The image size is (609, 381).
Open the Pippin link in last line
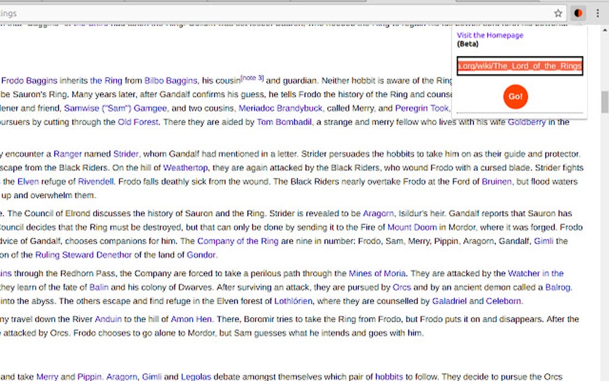(89, 377)
